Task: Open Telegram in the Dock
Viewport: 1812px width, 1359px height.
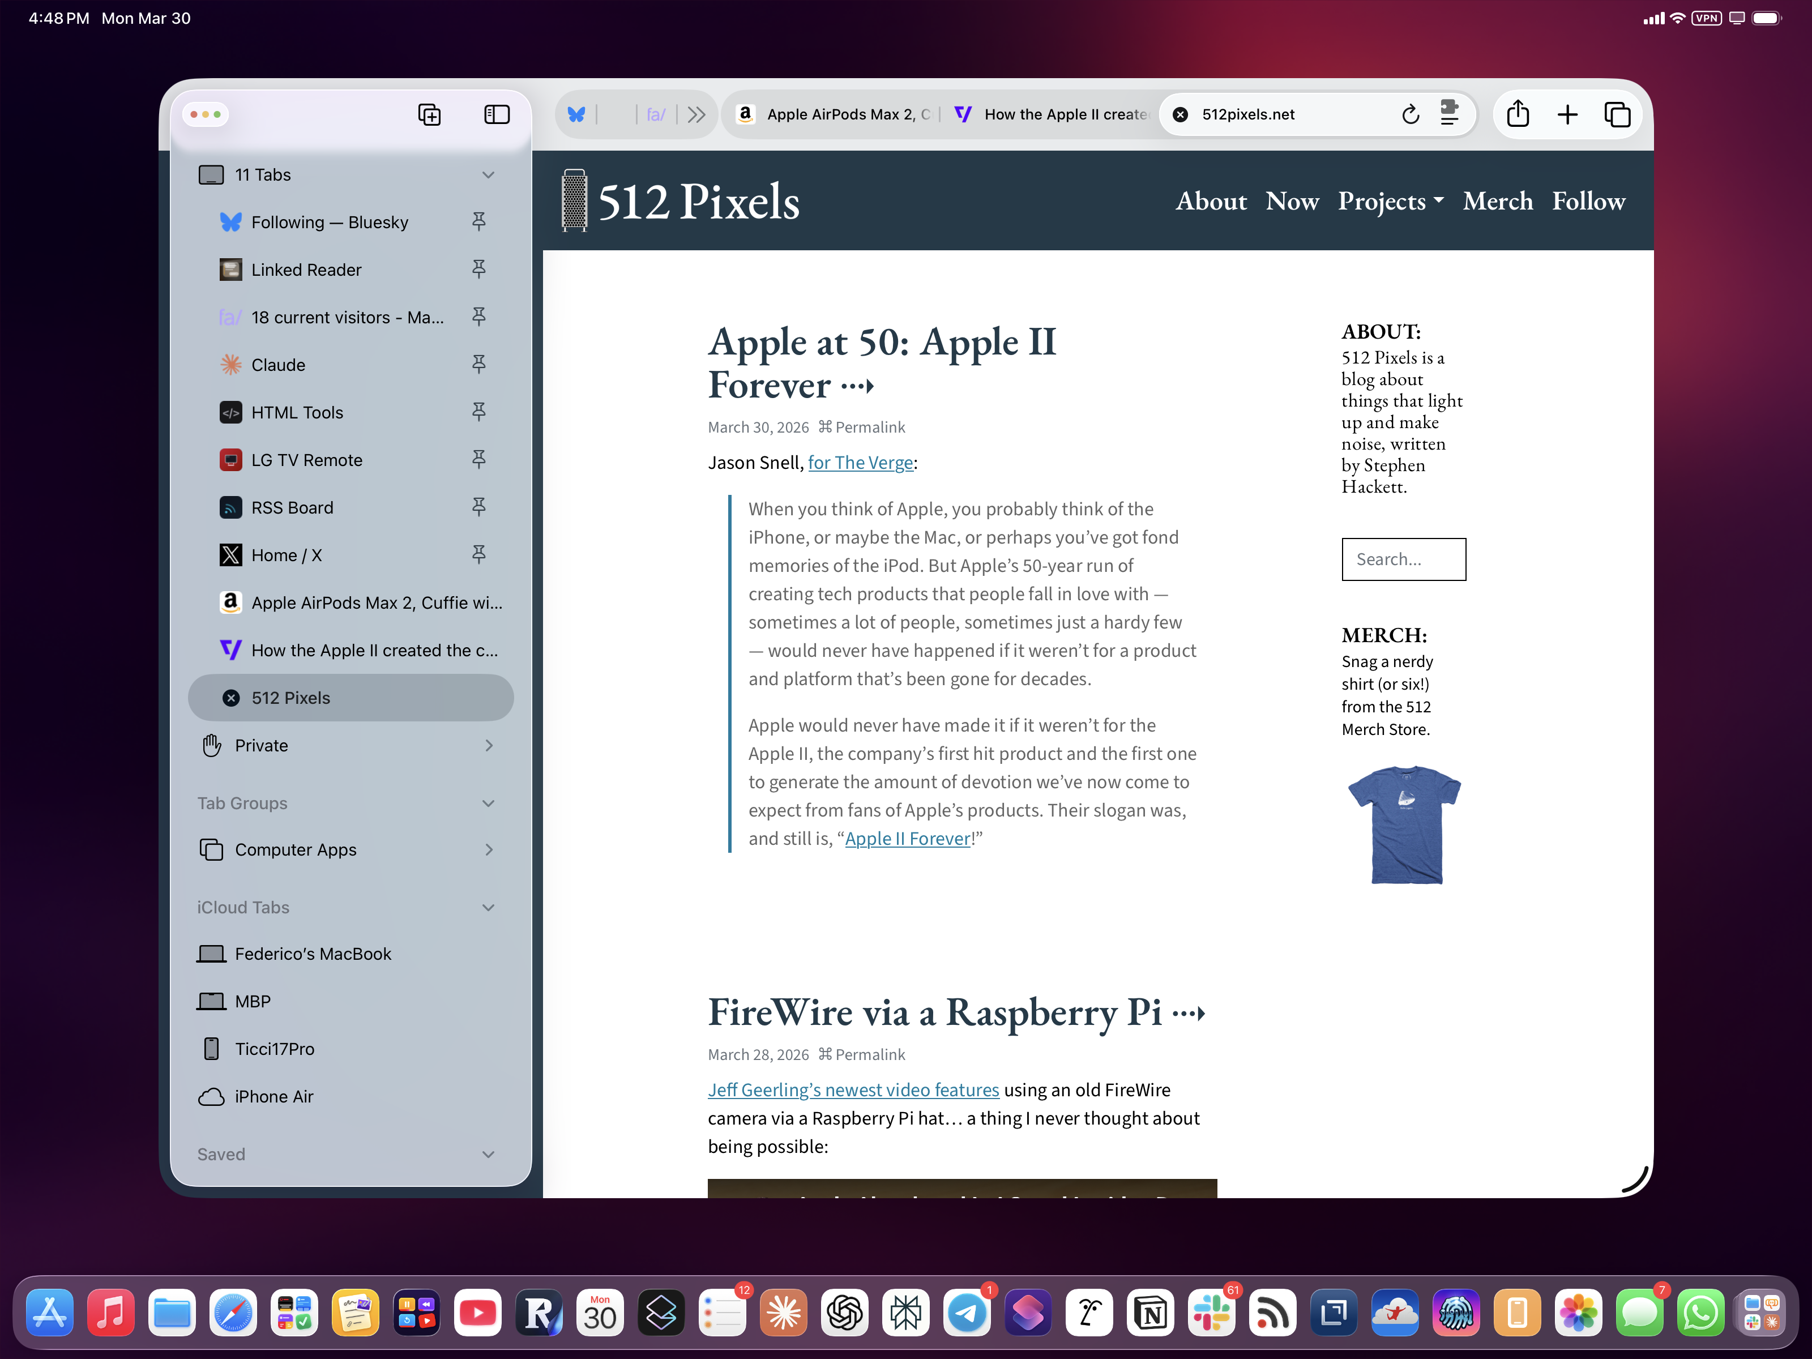Action: pyautogui.click(x=967, y=1313)
